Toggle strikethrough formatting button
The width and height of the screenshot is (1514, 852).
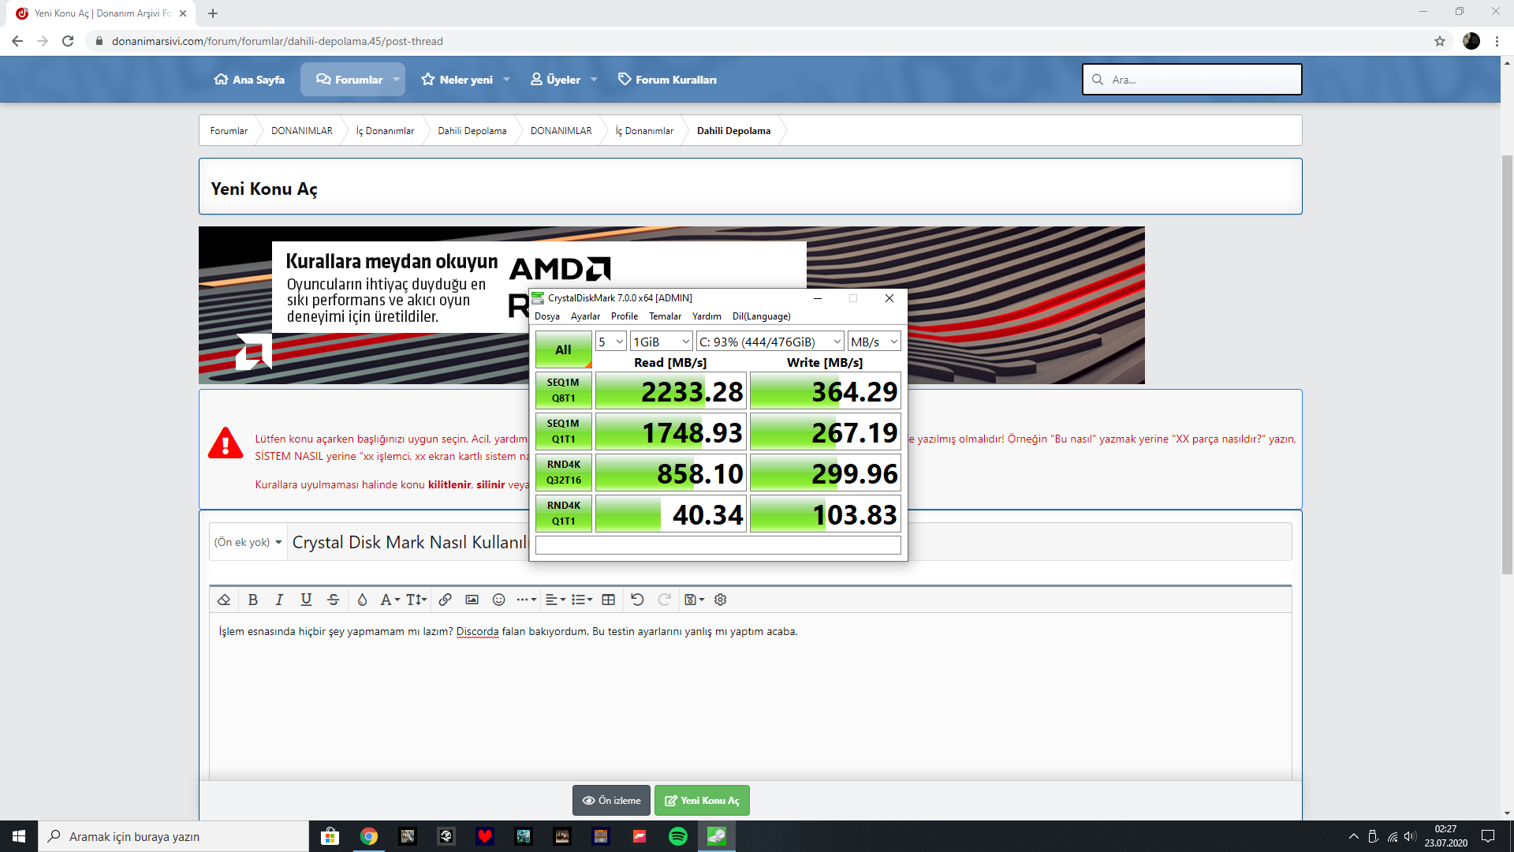(x=333, y=600)
